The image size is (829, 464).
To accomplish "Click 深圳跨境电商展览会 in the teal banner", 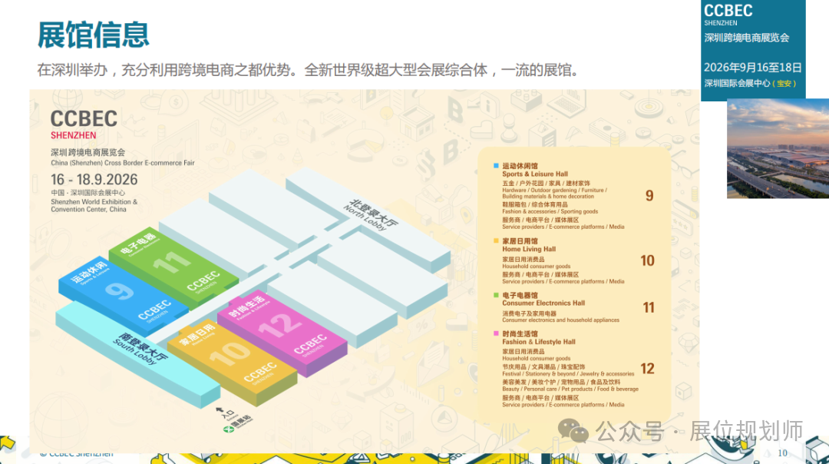I will click(747, 38).
